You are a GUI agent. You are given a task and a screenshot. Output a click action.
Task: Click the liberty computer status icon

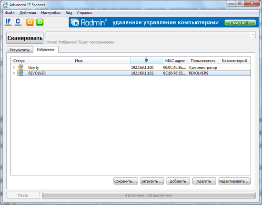pos(20,67)
